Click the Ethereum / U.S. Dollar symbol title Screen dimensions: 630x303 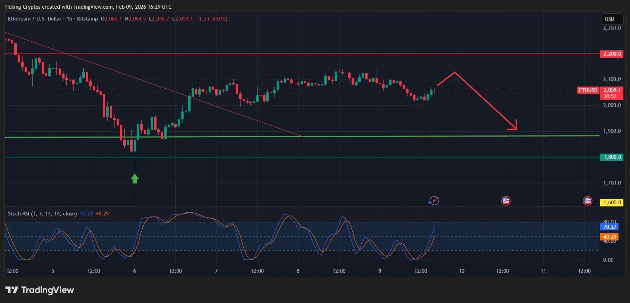point(34,19)
